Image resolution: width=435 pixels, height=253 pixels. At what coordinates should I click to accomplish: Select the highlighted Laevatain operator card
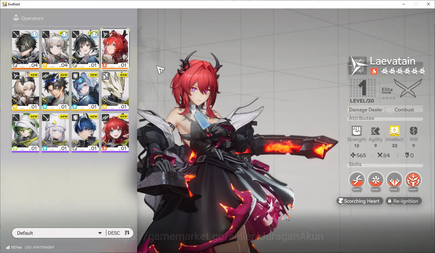115,49
